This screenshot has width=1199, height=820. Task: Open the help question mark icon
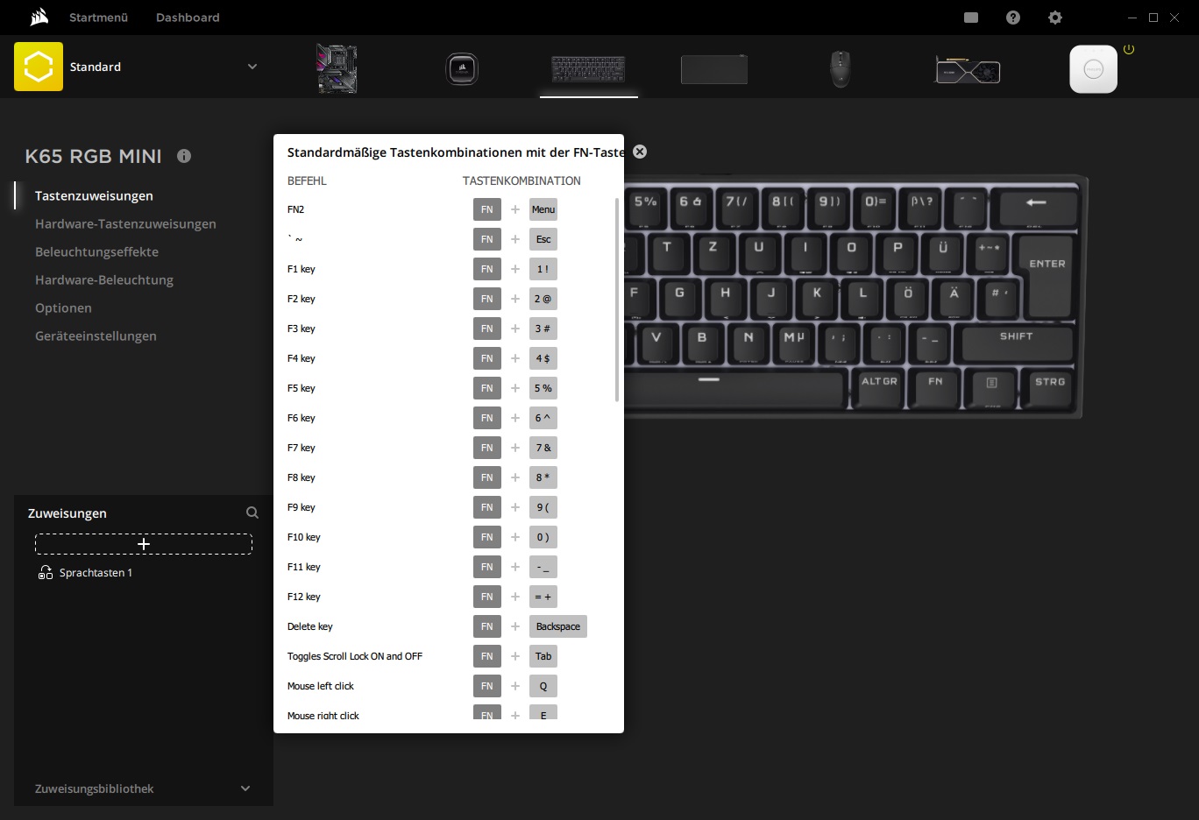point(1013,18)
